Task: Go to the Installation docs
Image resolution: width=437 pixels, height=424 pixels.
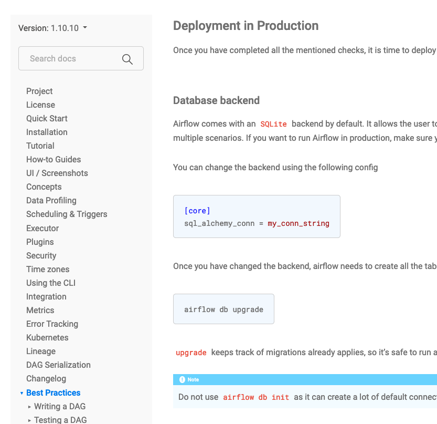Action: pos(47,132)
